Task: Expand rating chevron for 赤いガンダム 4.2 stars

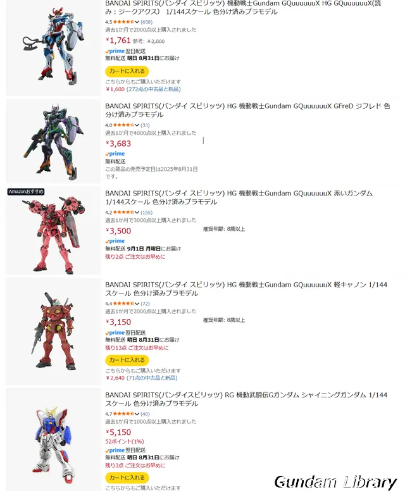Action: point(137,213)
